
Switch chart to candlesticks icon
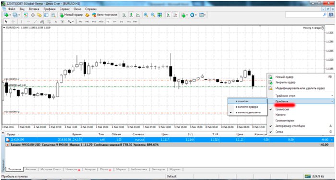tap(131, 15)
